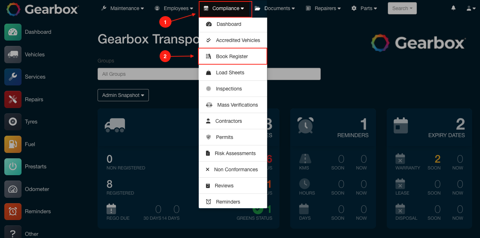The image size is (480, 238).
Task: Click the Inspections badge icon
Action: coord(208,89)
